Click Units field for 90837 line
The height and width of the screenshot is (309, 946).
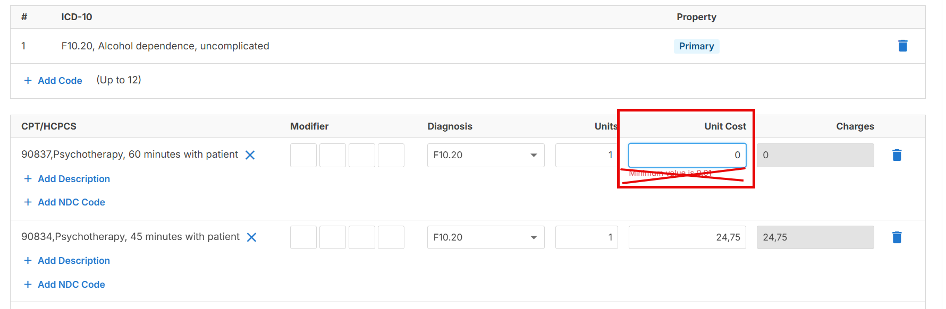(587, 155)
